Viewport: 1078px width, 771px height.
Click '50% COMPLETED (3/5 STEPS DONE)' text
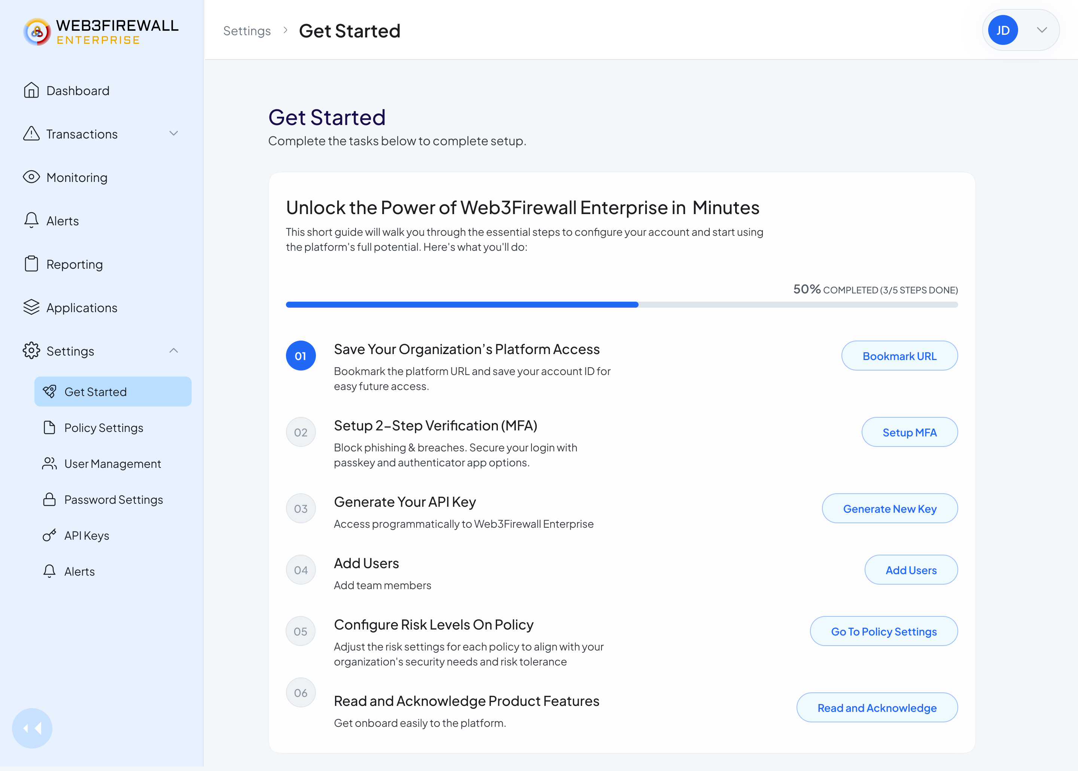(875, 289)
